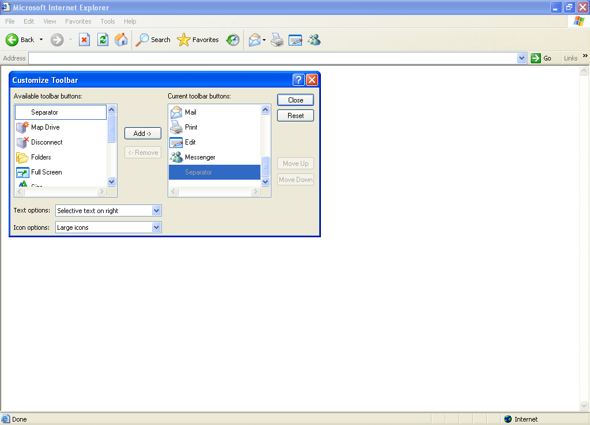590x425 pixels.
Task: Click the Done status bar text
Action: click(x=19, y=419)
